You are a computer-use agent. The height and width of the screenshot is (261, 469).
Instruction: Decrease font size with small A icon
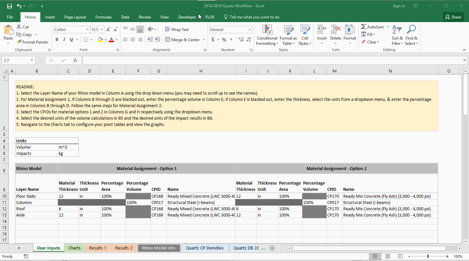click(x=116, y=30)
